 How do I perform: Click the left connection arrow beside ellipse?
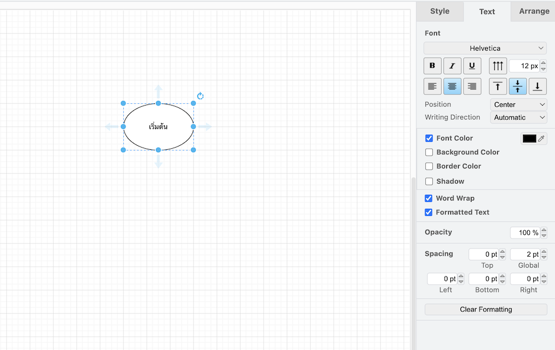coord(112,127)
